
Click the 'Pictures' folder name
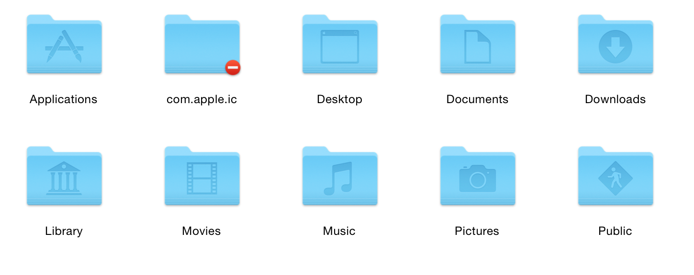[x=477, y=231]
